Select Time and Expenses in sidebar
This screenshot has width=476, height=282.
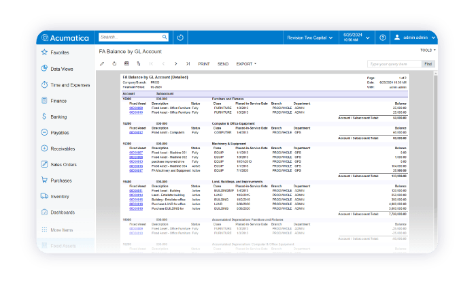(70, 85)
